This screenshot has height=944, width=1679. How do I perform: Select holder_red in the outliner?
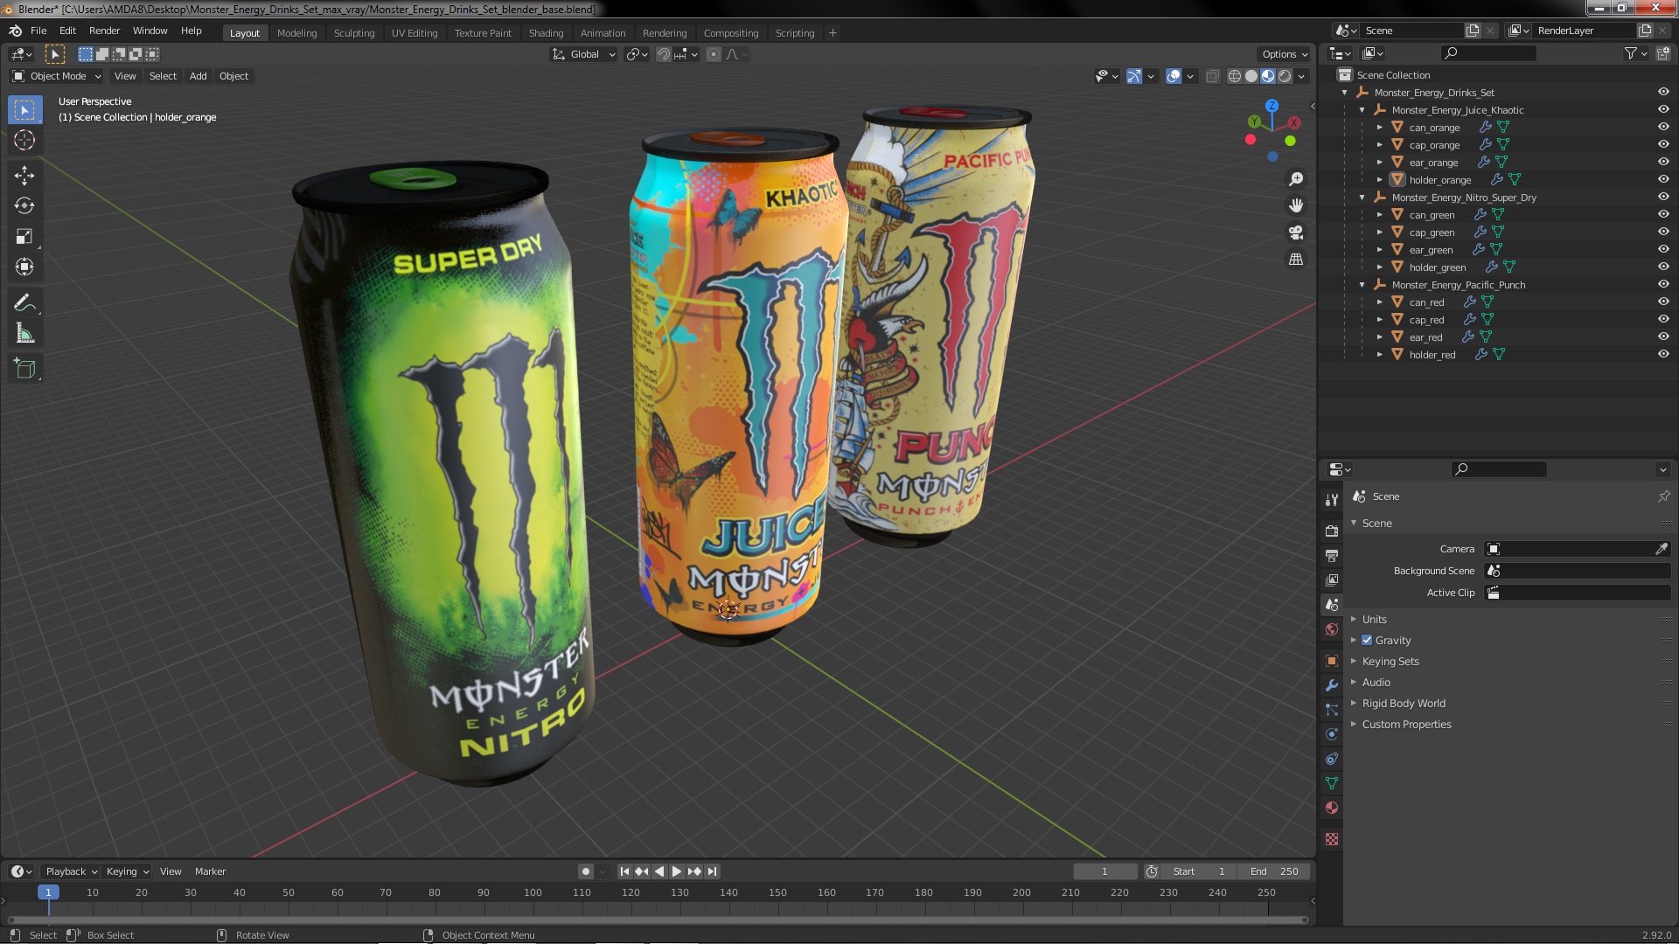[x=1432, y=355]
